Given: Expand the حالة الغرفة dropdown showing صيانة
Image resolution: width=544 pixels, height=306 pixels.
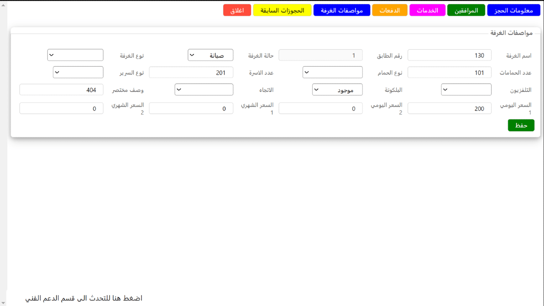Looking at the screenshot, I should pyautogui.click(x=210, y=55).
